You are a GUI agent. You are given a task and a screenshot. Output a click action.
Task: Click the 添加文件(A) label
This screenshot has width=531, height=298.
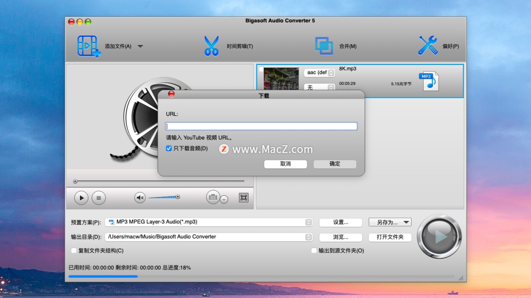pyautogui.click(x=118, y=46)
